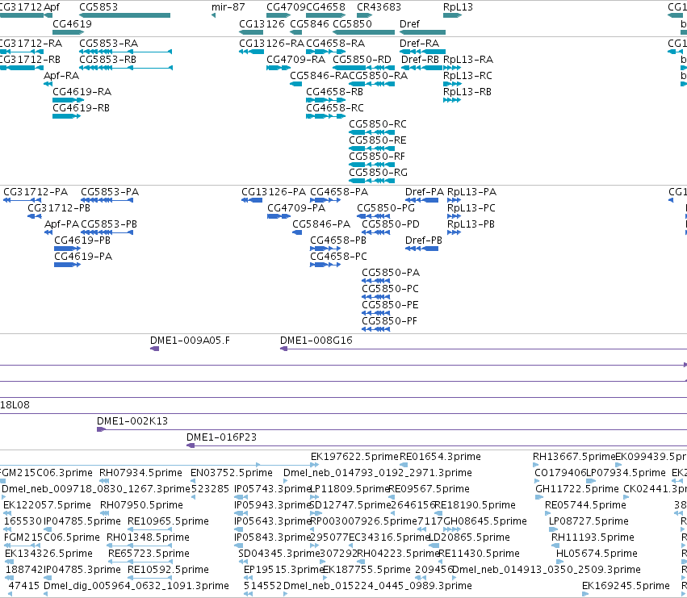Click EST RH07934.5prime label
Viewport: 687px width, 598px height.
point(140,473)
